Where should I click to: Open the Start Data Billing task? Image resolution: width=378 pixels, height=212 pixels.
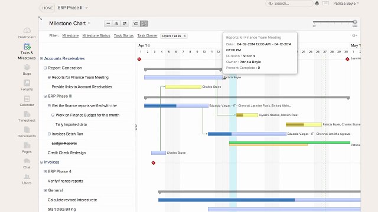pos(61,210)
